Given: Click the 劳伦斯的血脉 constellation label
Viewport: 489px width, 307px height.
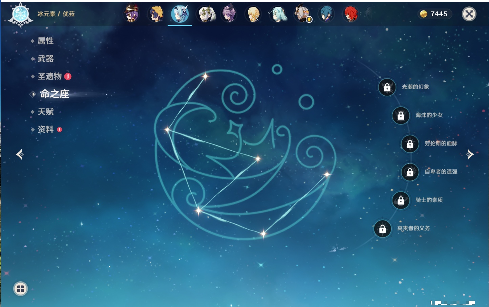Looking at the screenshot, I should [441, 143].
